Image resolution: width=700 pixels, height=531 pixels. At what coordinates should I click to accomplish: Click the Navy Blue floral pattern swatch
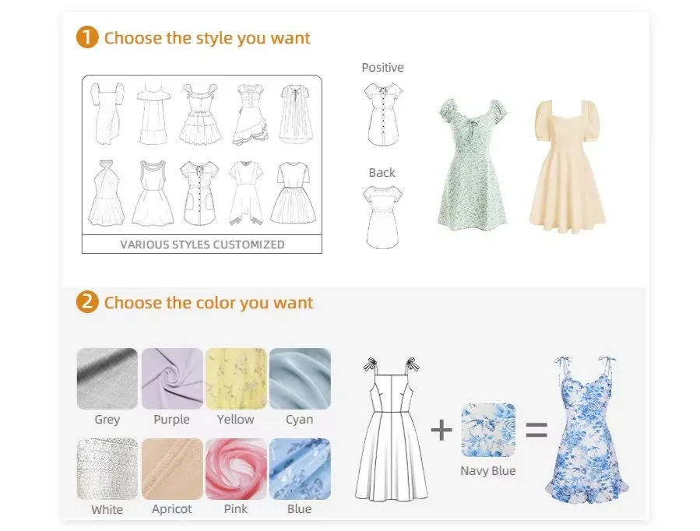click(488, 430)
